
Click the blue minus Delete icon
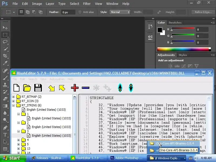coord(86,88)
